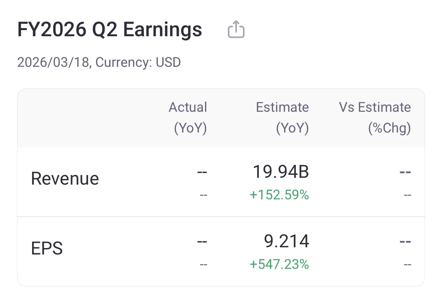
Task: Click the +152.59% revenue growth figure
Action: (x=279, y=195)
